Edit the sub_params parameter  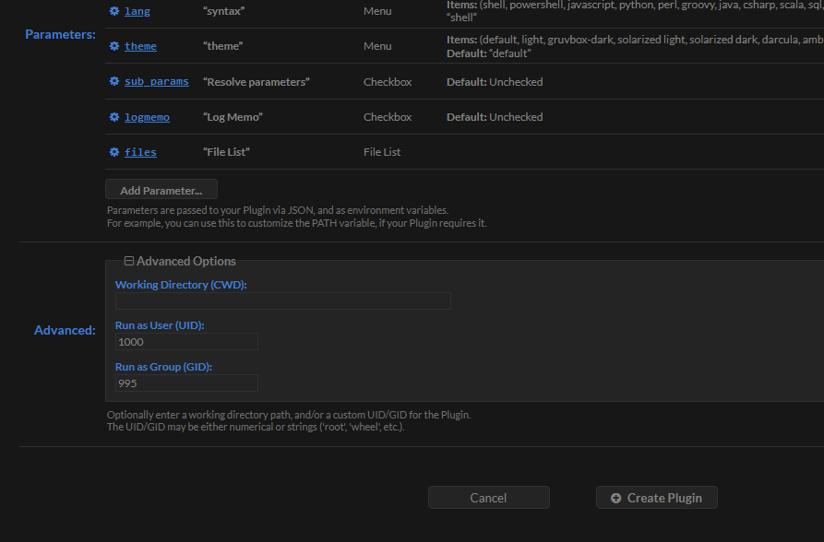coord(157,81)
